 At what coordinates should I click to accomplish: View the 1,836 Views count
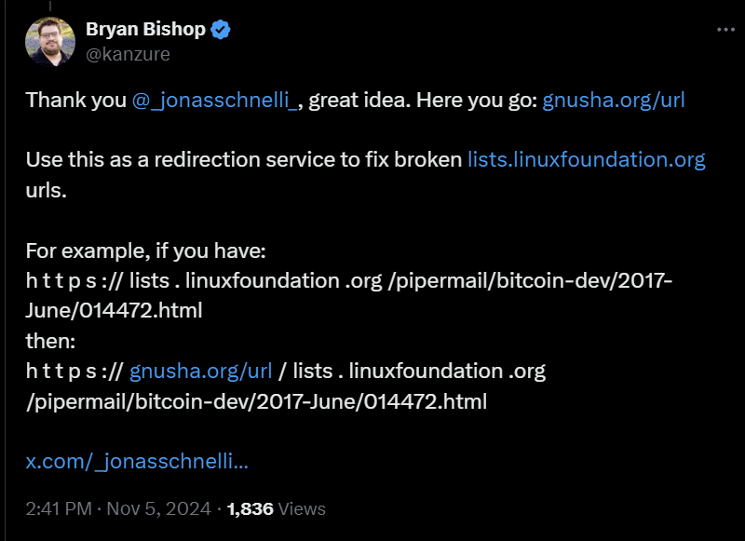click(277, 508)
